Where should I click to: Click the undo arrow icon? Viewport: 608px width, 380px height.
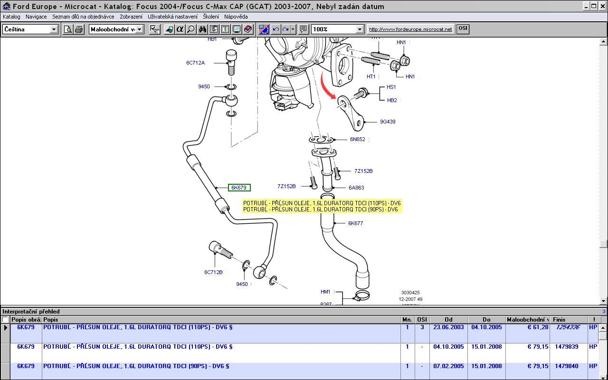[x=275, y=29]
